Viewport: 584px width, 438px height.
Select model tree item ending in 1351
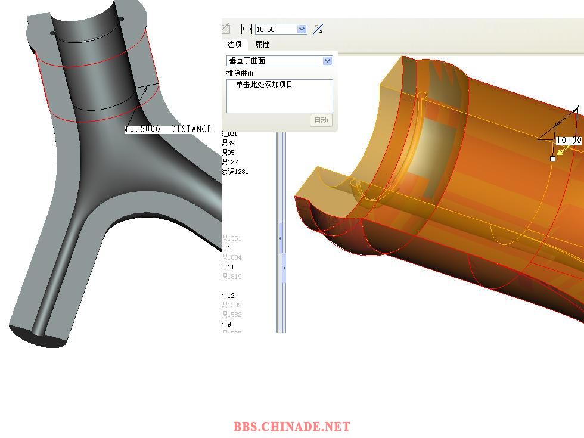point(231,238)
